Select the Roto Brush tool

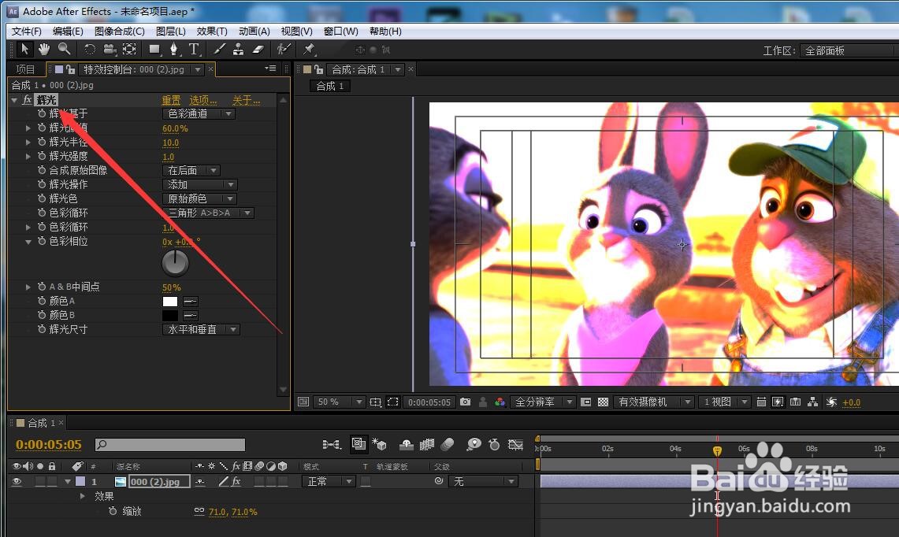pyautogui.click(x=283, y=50)
